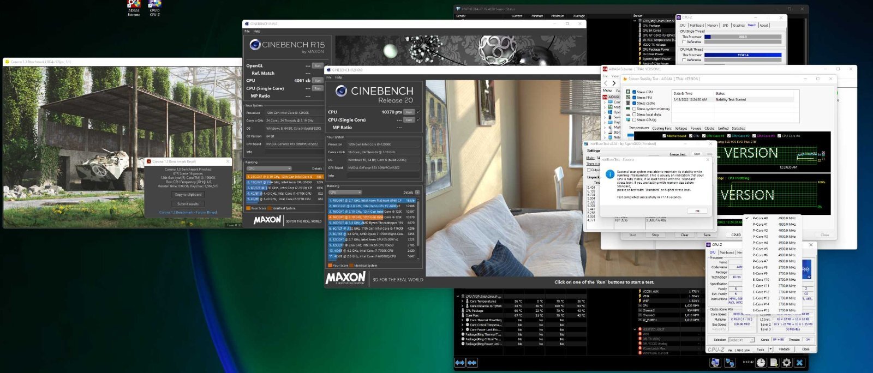The height and width of the screenshot is (373, 873).
Task: Switch to Statistics tab in AIDA64
Action: 738,128
